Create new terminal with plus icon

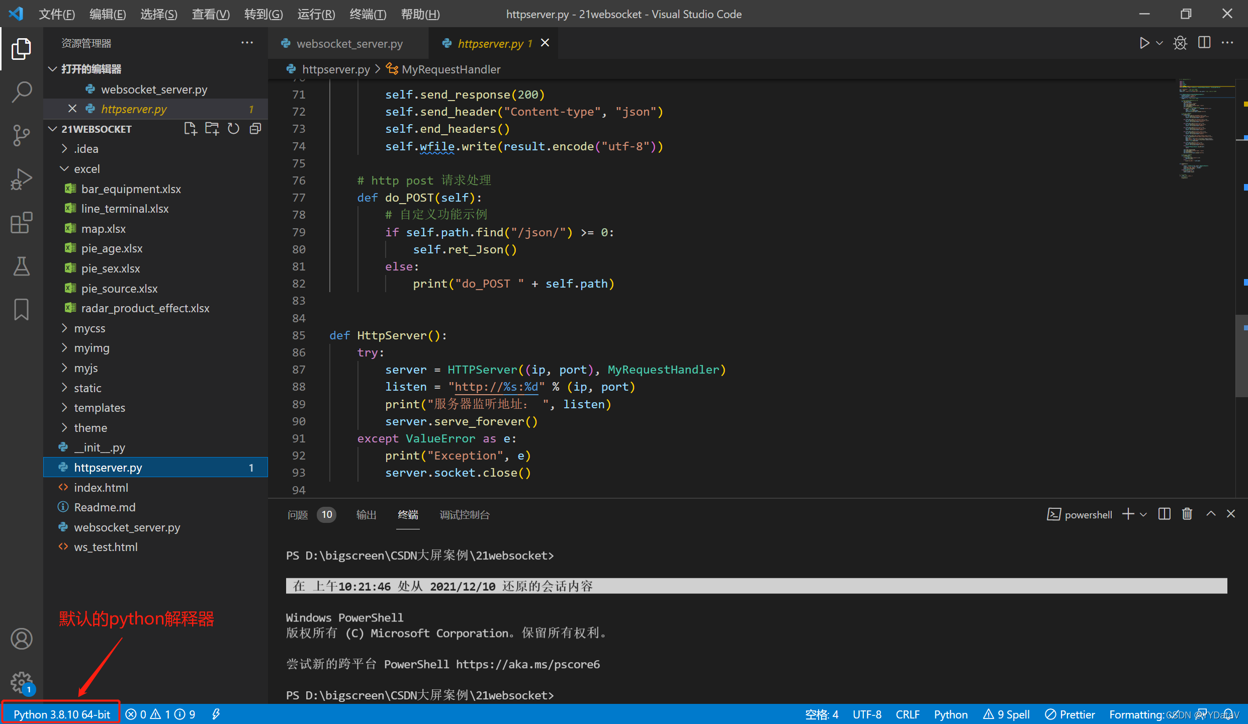coord(1128,514)
